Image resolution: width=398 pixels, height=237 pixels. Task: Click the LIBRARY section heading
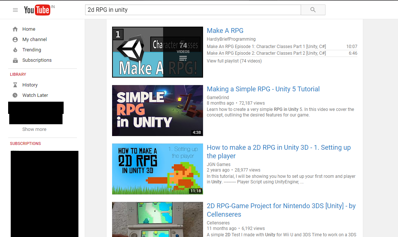[x=18, y=74]
